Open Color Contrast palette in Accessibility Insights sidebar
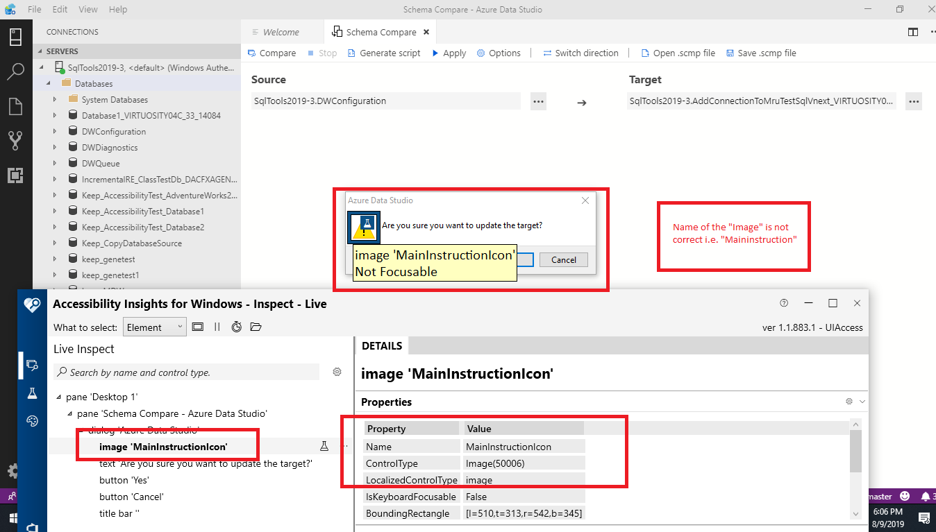Image resolution: width=936 pixels, height=532 pixels. tap(32, 421)
